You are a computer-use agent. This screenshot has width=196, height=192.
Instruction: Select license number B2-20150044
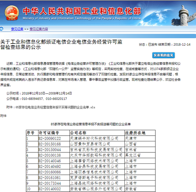[50, 150]
